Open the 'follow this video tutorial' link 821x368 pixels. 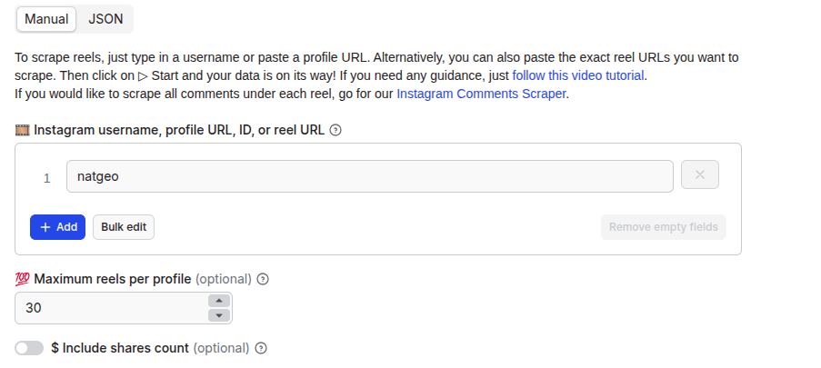coord(578,75)
